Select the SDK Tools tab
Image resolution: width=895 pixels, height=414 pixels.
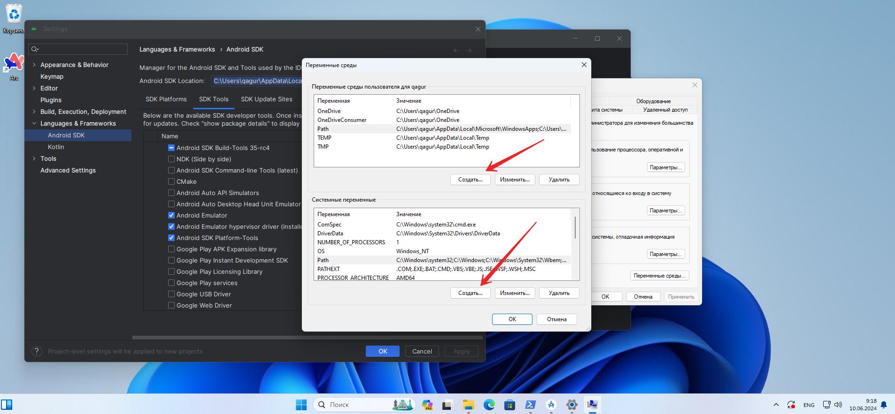tap(214, 99)
